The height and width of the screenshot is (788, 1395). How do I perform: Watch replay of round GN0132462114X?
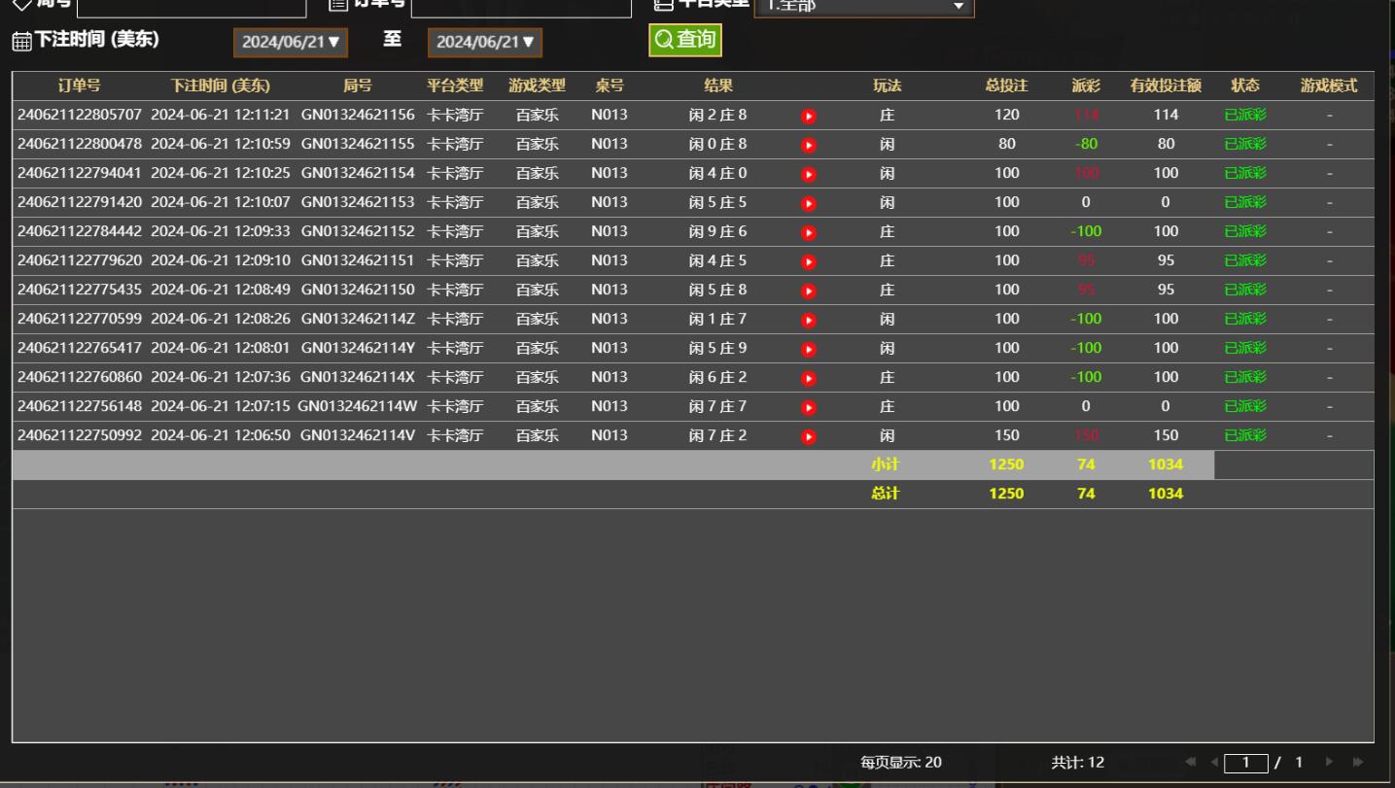pyautogui.click(x=808, y=378)
